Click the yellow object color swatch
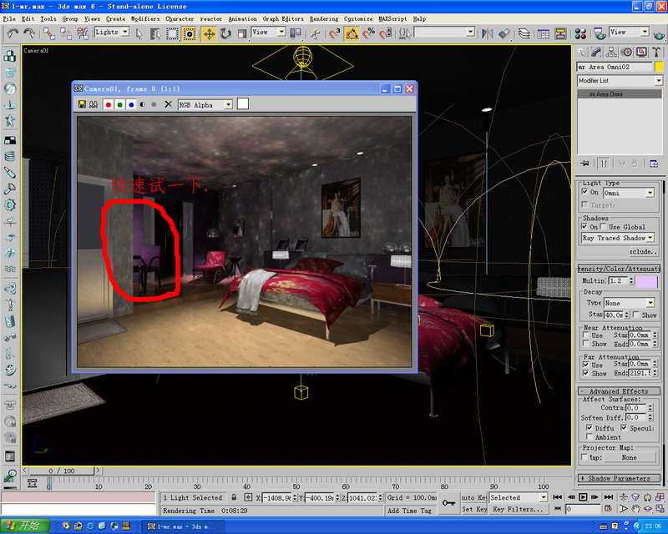 tap(659, 67)
